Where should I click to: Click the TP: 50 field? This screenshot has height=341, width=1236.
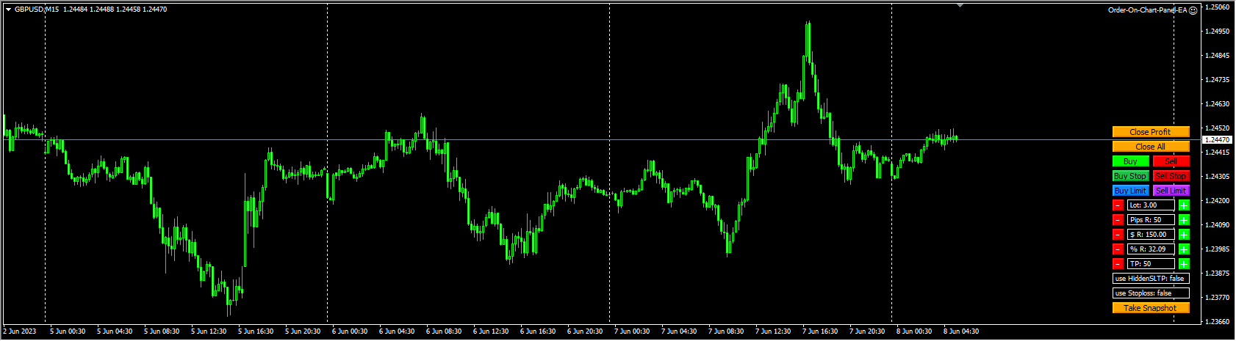1151,264
